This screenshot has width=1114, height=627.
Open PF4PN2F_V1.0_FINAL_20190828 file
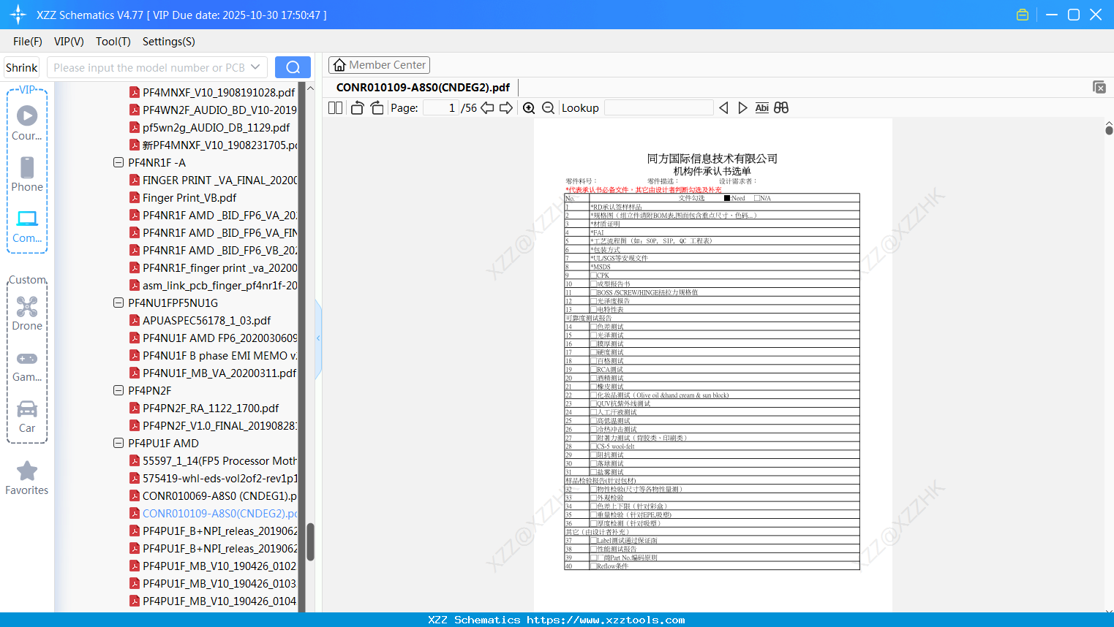219,425
